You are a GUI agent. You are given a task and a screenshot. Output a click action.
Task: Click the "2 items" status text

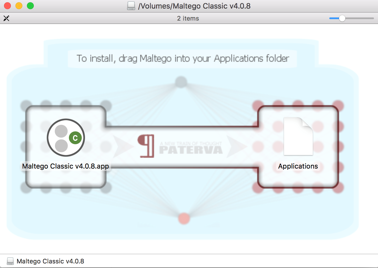[x=188, y=18]
